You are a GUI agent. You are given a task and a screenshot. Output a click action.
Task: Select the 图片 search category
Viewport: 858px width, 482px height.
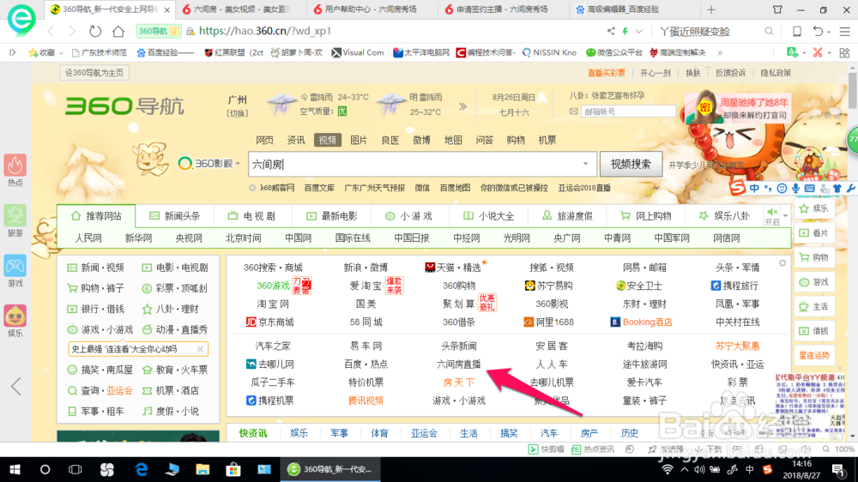(x=359, y=140)
